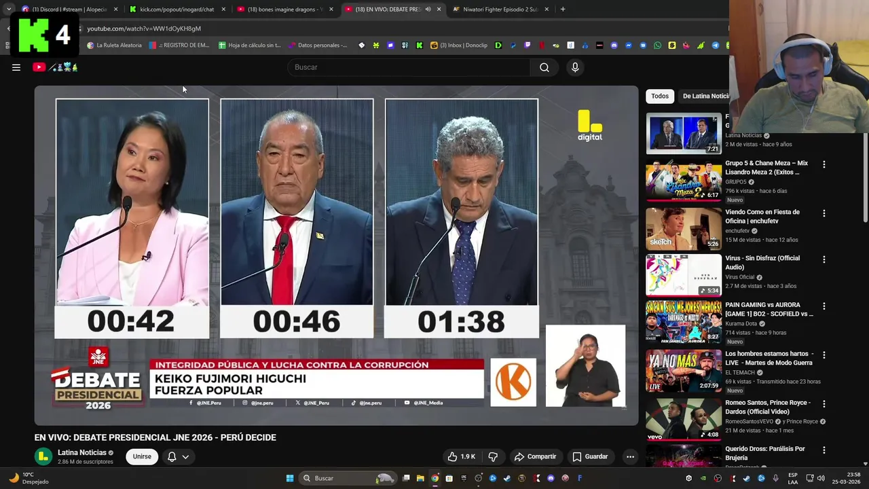
Task: Share the video with Compartir
Action: (535, 456)
